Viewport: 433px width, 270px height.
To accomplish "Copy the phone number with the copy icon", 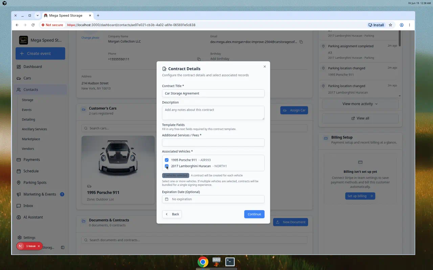I will 199,59.
